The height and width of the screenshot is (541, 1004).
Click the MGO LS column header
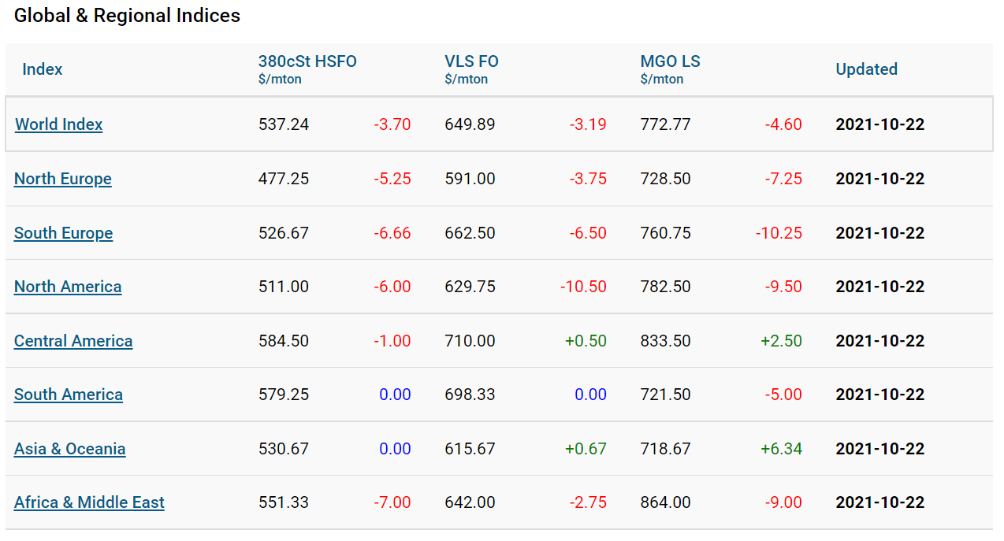[670, 61]
